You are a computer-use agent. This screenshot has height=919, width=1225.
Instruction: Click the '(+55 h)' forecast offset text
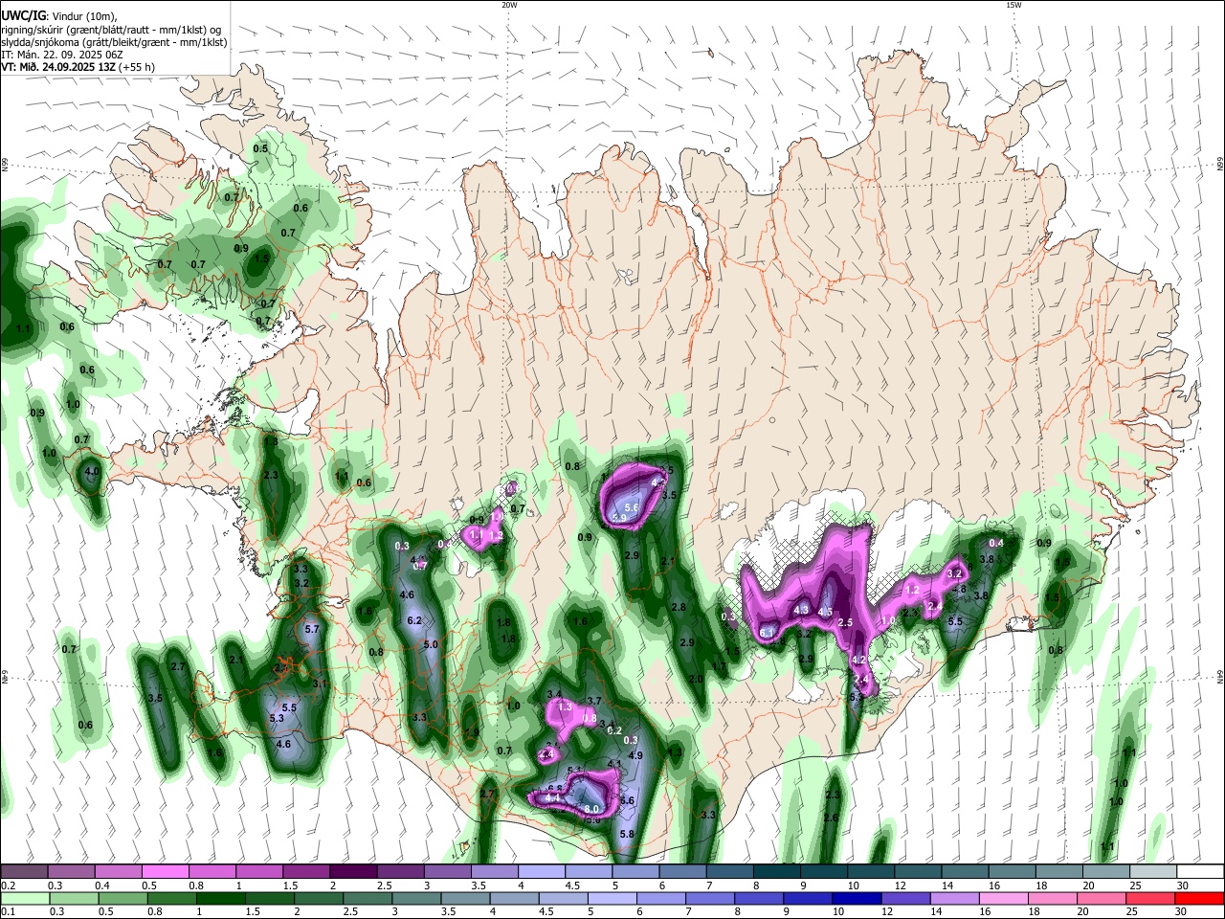138,67
